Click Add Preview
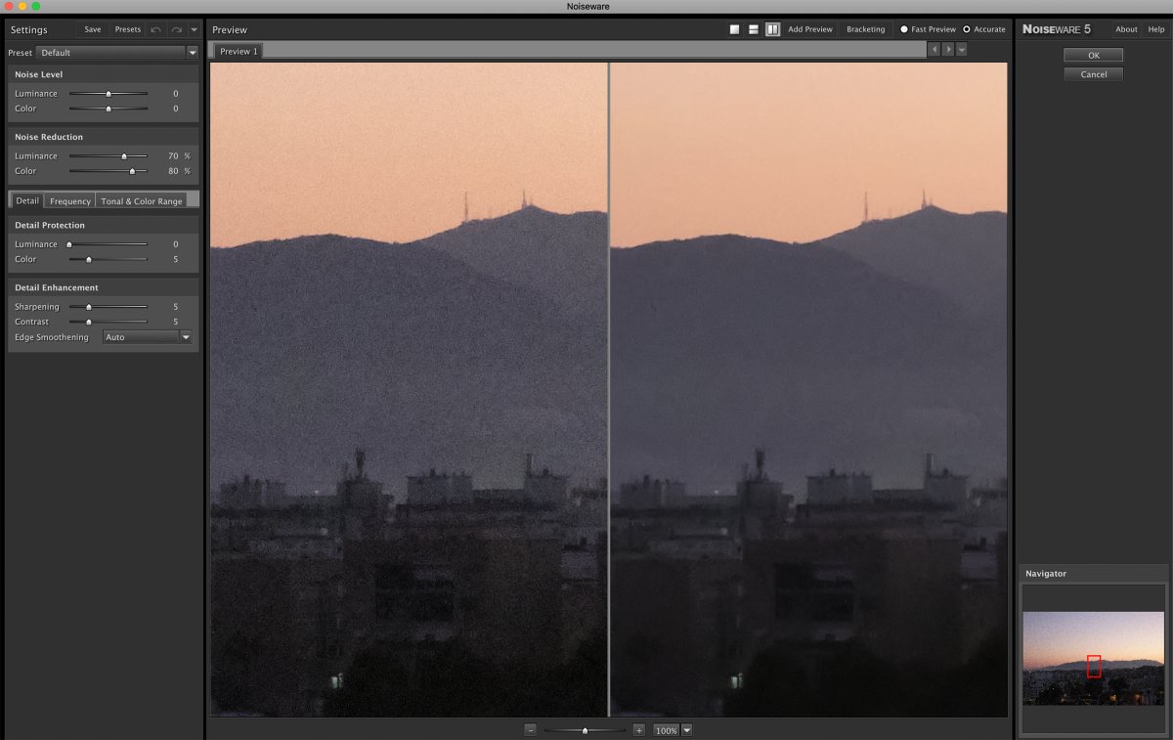The image size is (1173, 740). point(810,29)
